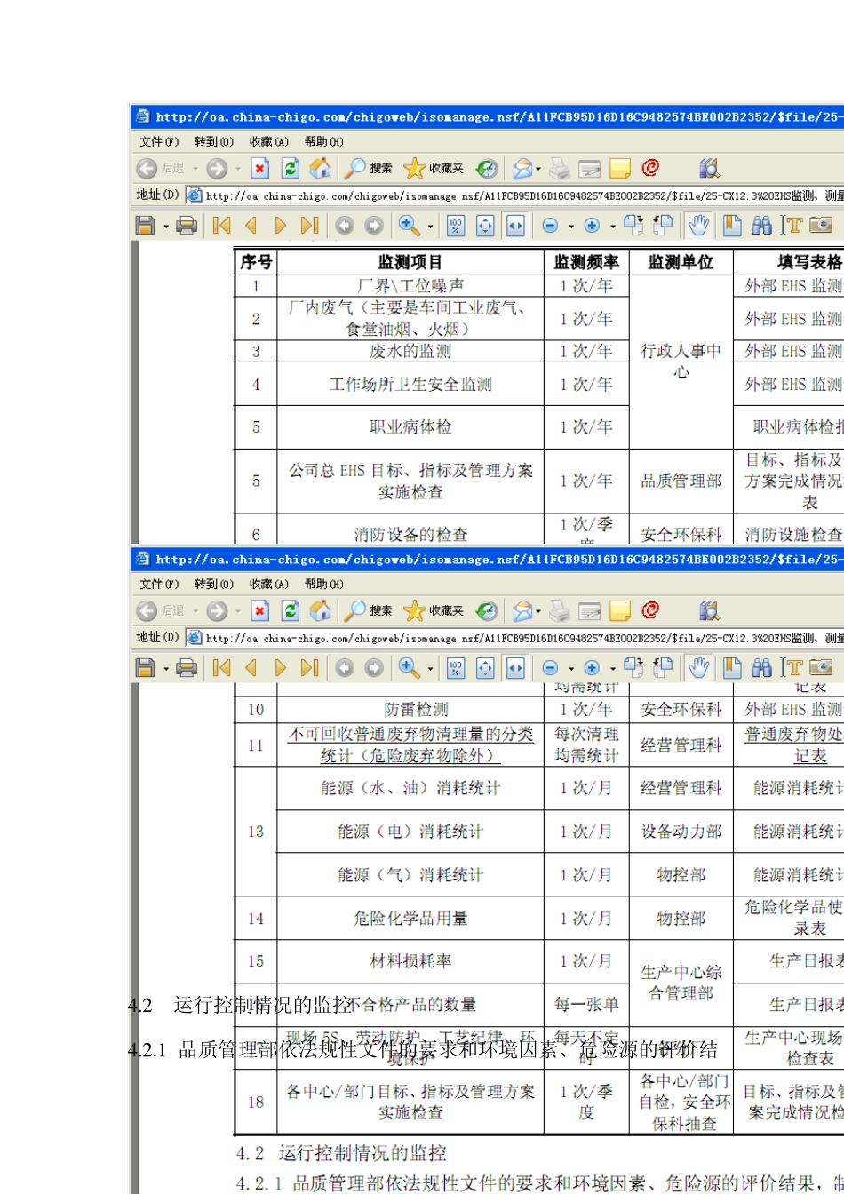
Task: Click plus Zoom In in the lower PDF toolbar
Action: click(x=592, y=668)
